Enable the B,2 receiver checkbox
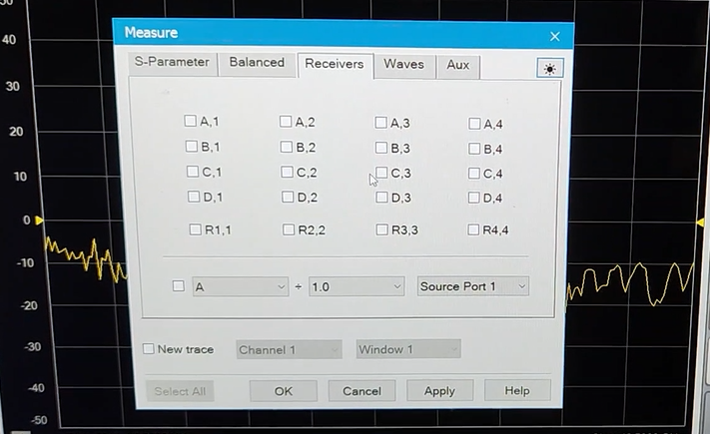 [x=287, y=147]
